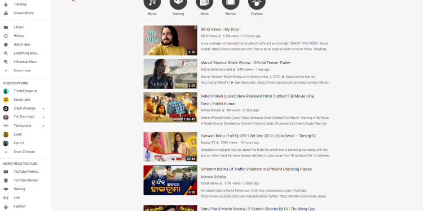This screenshot has height=211, width=423.
Task: Go to Subscriptions label in sidebar
Action: 24,13
